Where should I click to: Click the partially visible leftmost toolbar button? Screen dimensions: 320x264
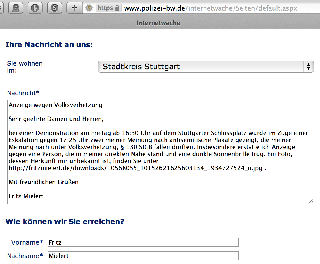click(x=1, y=8)
